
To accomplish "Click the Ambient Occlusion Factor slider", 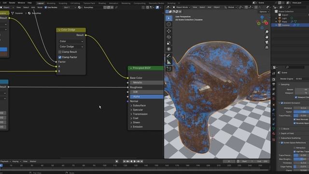I will (301, 112).
